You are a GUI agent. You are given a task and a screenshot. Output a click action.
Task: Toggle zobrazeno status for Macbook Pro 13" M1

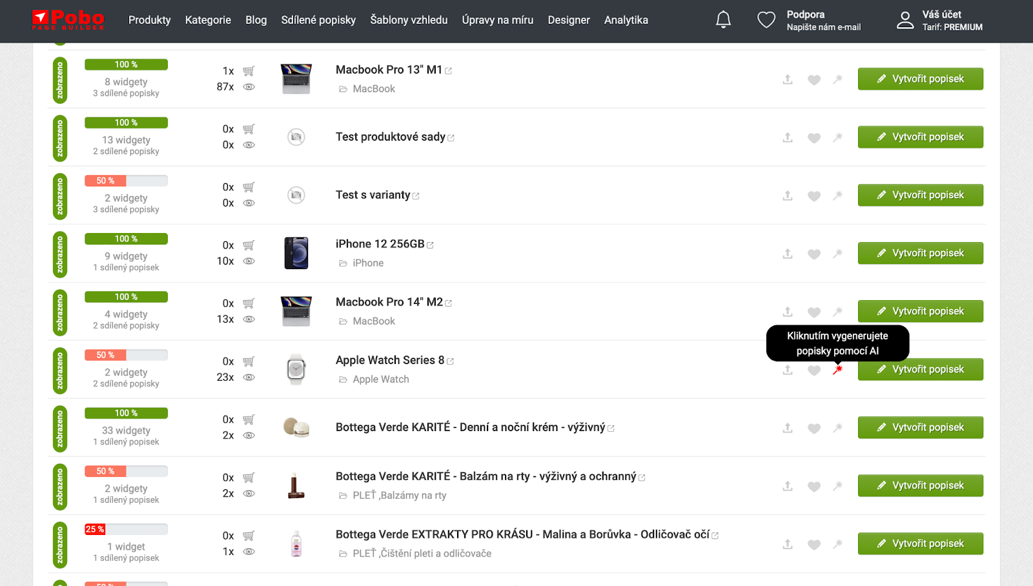click(60, 80)
